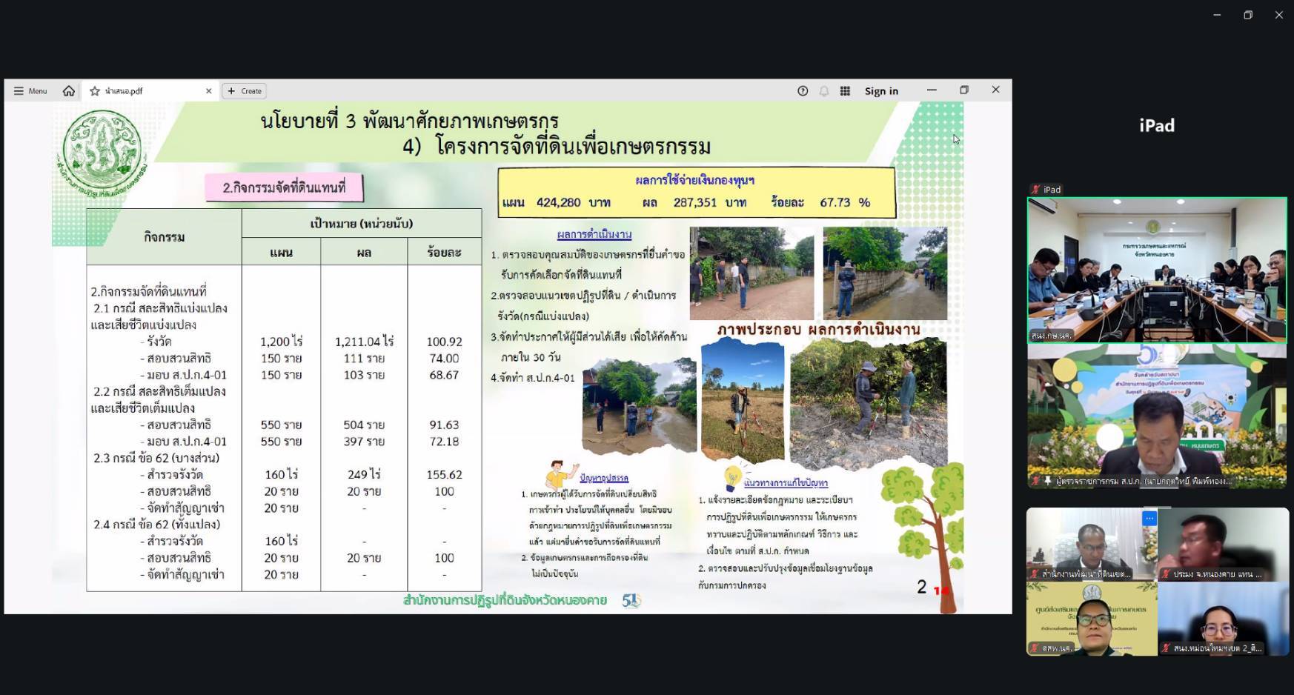The height and width of the screenshot is (695, 1294).
Task: Select the ผู้ตรวจราชการกรม ส.ป.ก. video tile
Action: [1157, 416]
